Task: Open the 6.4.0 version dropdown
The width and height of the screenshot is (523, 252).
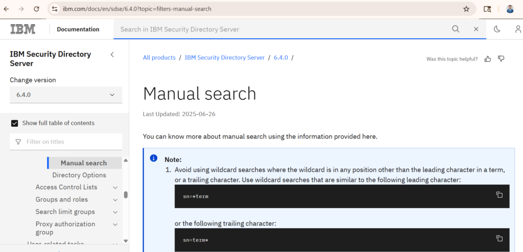Action: pyautogui.click(x=66, y=95)
